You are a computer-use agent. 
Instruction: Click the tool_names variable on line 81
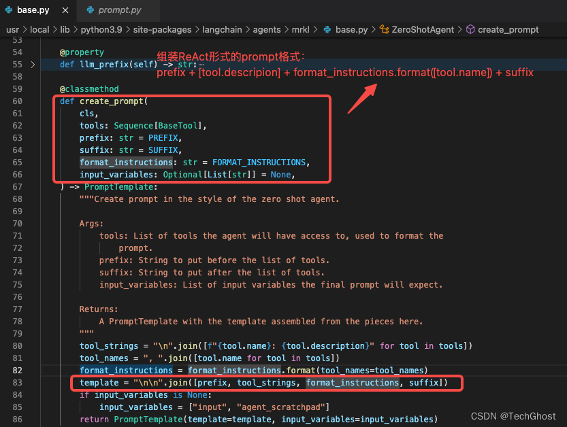click(x=103, y=358)
